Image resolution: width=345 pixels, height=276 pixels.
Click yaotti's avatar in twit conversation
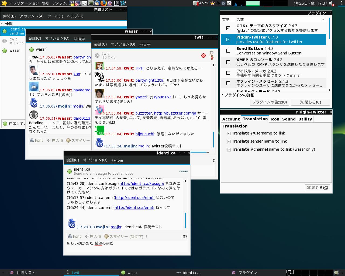(x=99, y=93)
